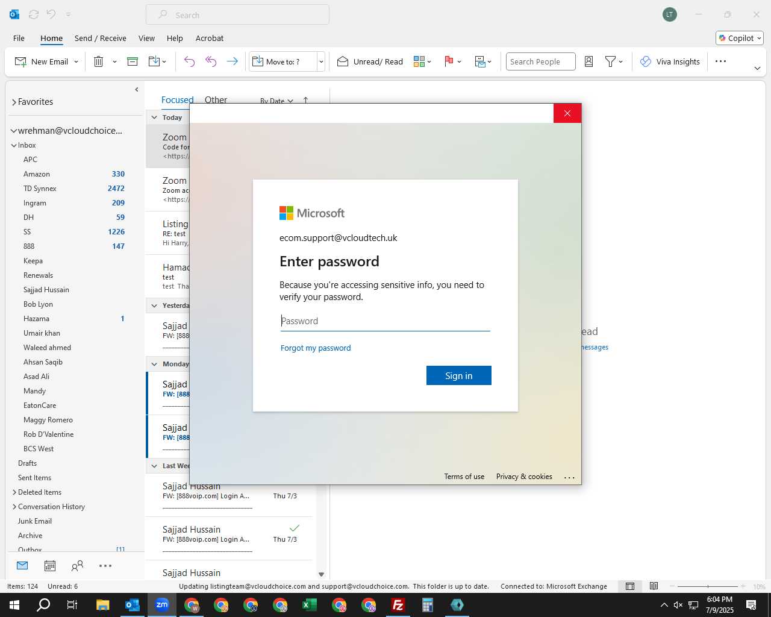Switch to the Send / Receive tab
This screenshot has height=617, width=771.
pos(101,38)
